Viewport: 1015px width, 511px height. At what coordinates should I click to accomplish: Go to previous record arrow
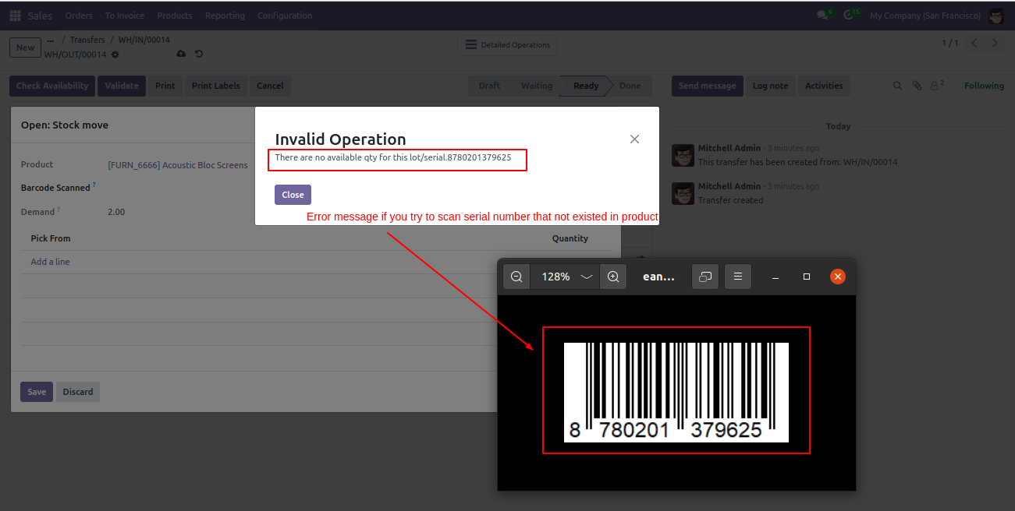pos(974,44)
